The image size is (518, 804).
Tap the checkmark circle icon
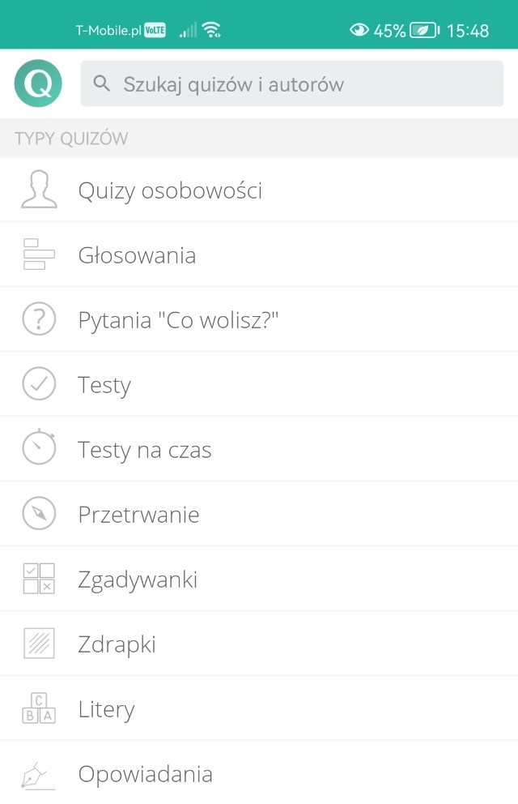point(39,384)
